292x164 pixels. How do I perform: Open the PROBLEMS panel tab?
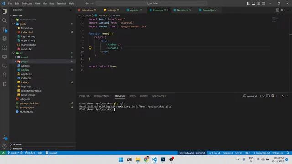pyautogui.click(x=84, y=96)
